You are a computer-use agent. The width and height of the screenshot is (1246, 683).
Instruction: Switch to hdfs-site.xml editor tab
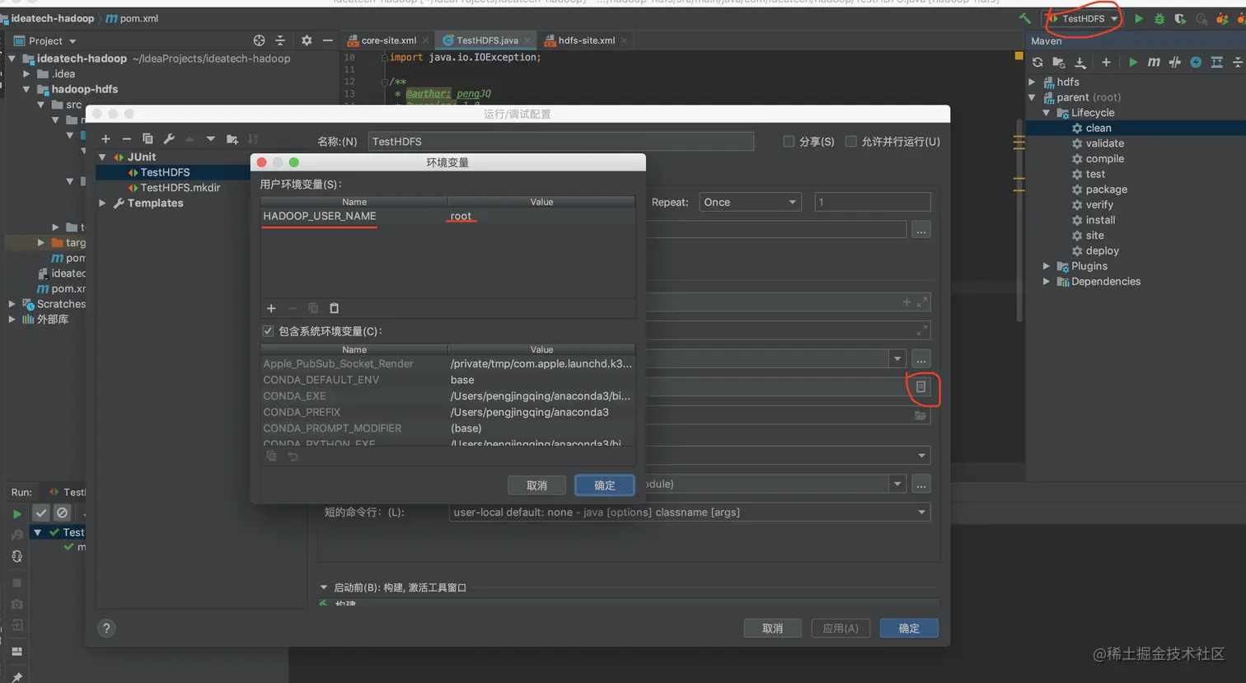[586, 40]
